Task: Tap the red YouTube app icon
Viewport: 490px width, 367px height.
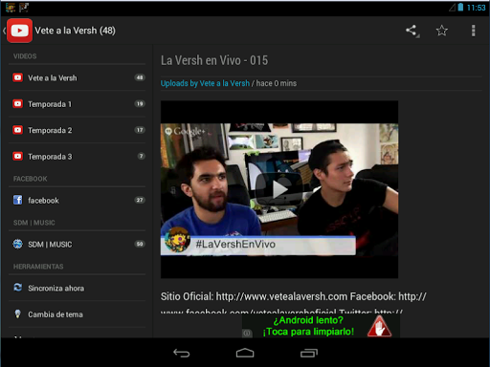Action: click(19, 31)
